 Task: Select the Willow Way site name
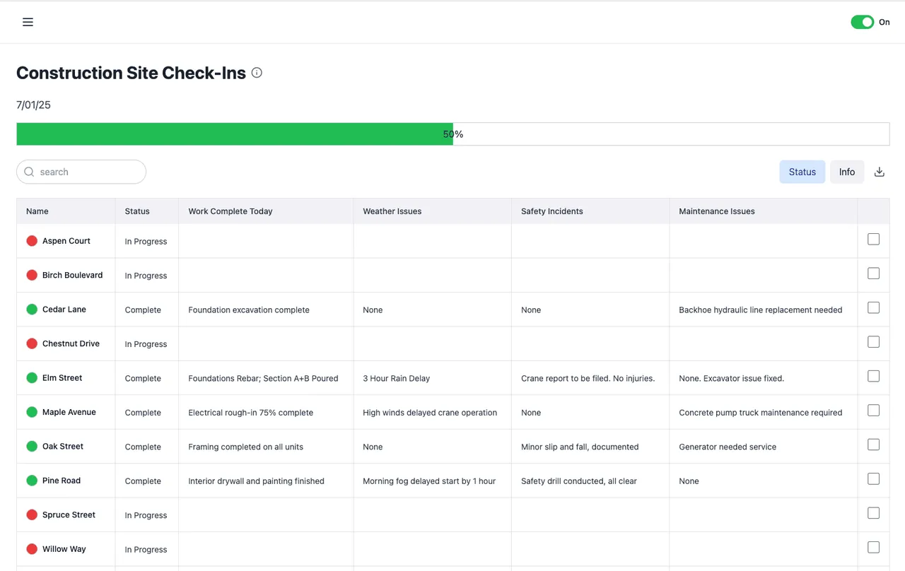(x=64, y=549)
